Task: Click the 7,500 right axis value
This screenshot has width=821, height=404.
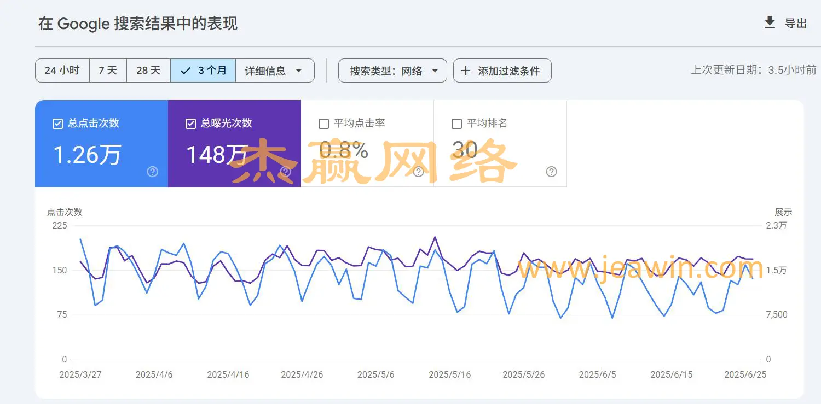Action: click(x=777, y=314)
